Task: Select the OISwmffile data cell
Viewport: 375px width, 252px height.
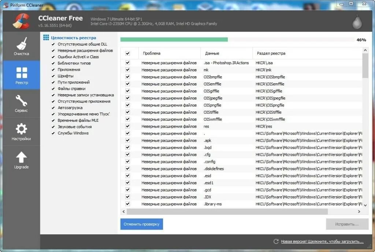Action: (213, 119)
